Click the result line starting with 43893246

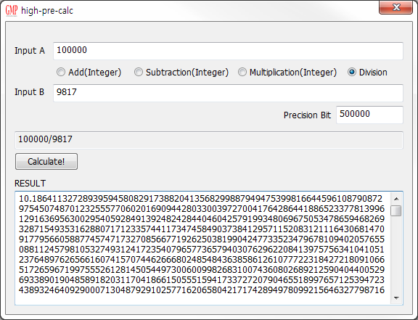[x=202, y=290]
